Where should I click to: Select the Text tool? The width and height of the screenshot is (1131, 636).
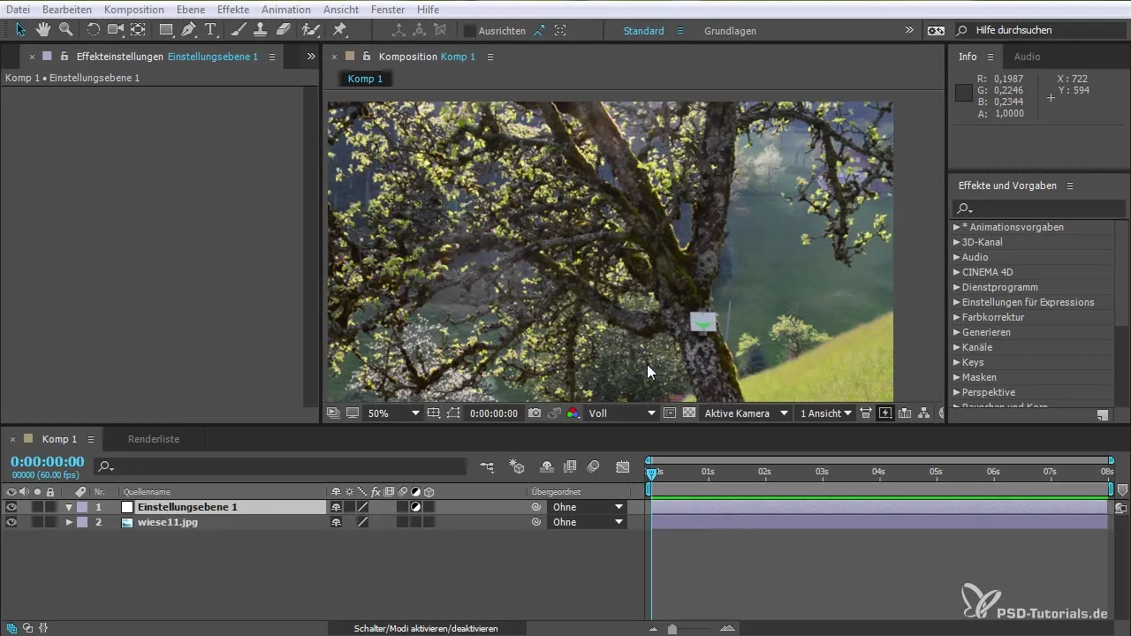[x=210, y=30]
